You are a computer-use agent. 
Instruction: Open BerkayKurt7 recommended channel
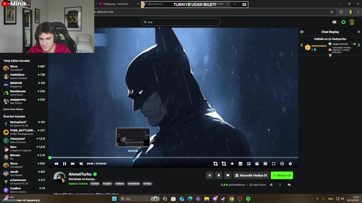point(24,124)
